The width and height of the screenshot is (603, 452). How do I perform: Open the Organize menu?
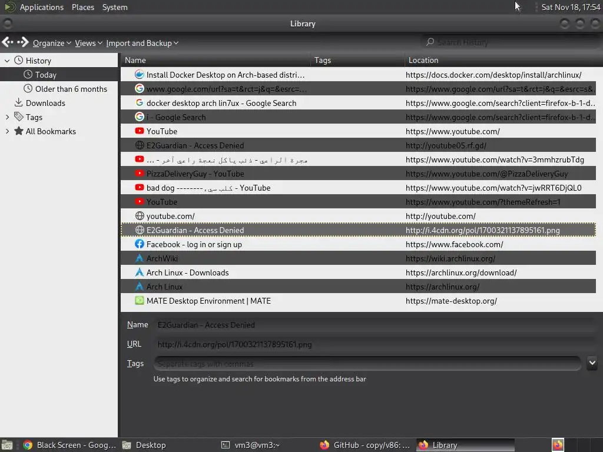coord(52,43)
